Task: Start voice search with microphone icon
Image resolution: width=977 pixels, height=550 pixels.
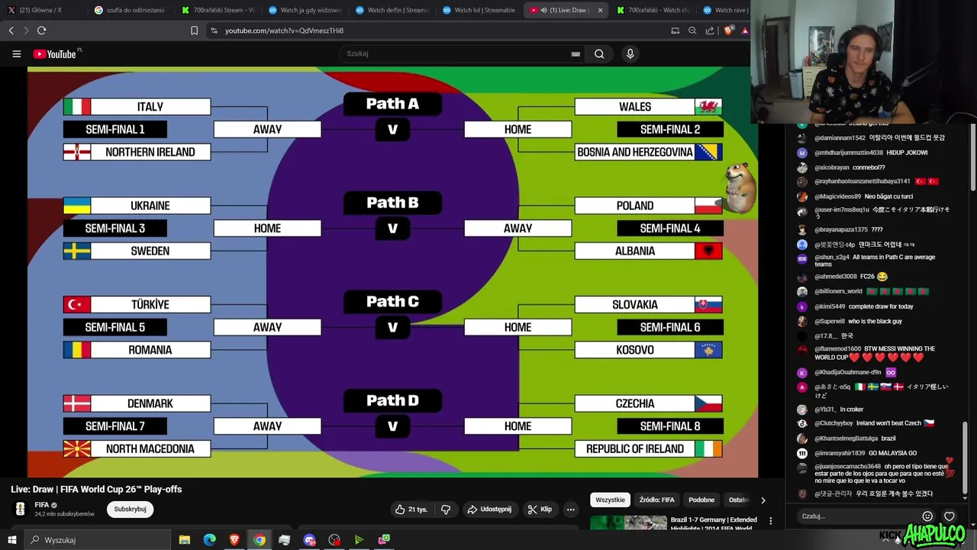Action: coord(630,53)
